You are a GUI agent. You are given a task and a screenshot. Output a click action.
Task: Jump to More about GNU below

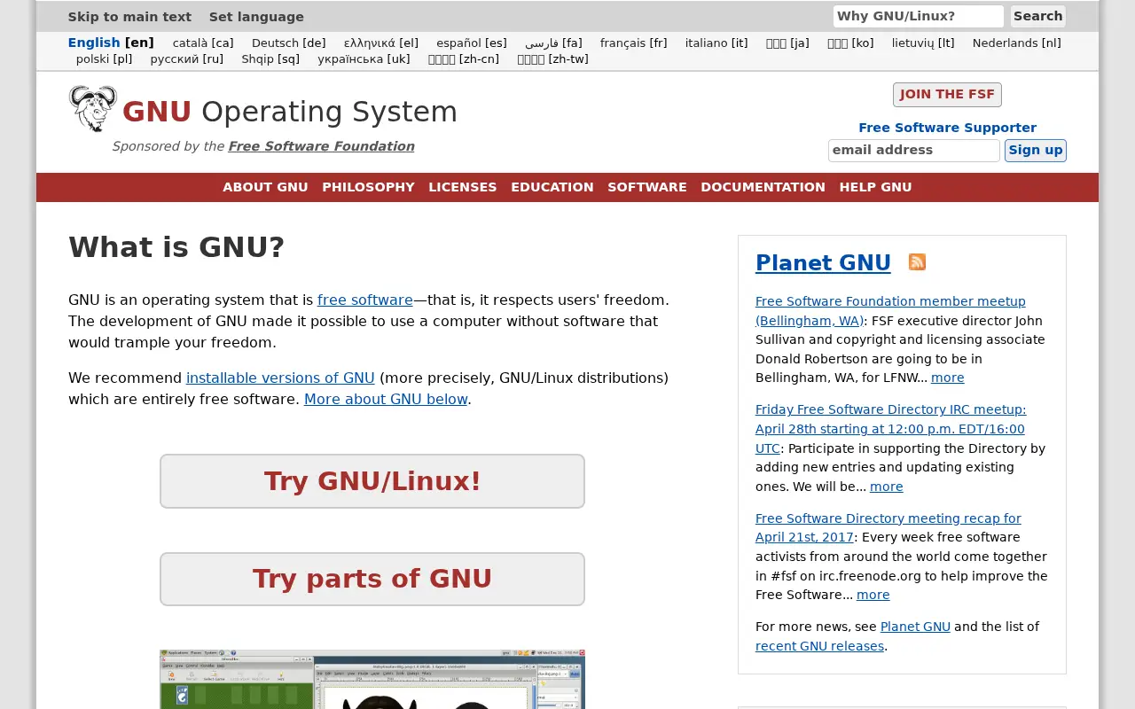pos(386,400)
